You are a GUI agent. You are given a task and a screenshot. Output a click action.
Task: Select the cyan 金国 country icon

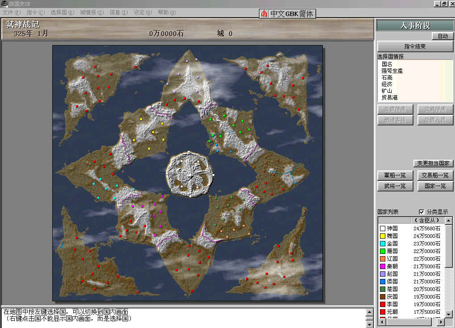(382, 244)
